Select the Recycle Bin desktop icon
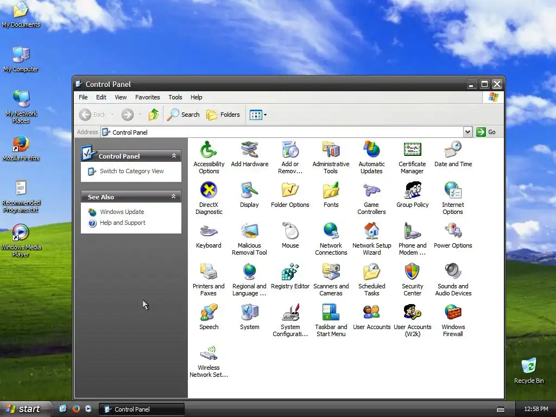 click(x=529, y=370)
